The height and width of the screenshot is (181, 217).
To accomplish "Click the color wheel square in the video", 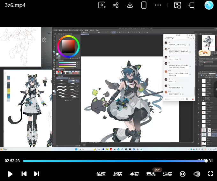I will 68,46.
